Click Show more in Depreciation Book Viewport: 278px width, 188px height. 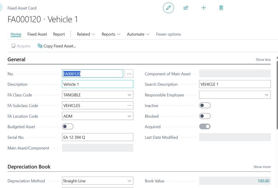[x=262, y=167]
